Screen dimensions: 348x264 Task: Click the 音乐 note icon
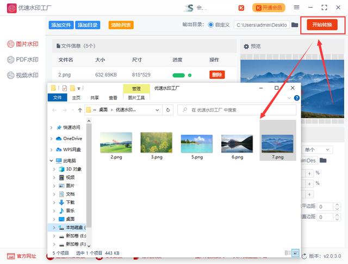(61, 211)
